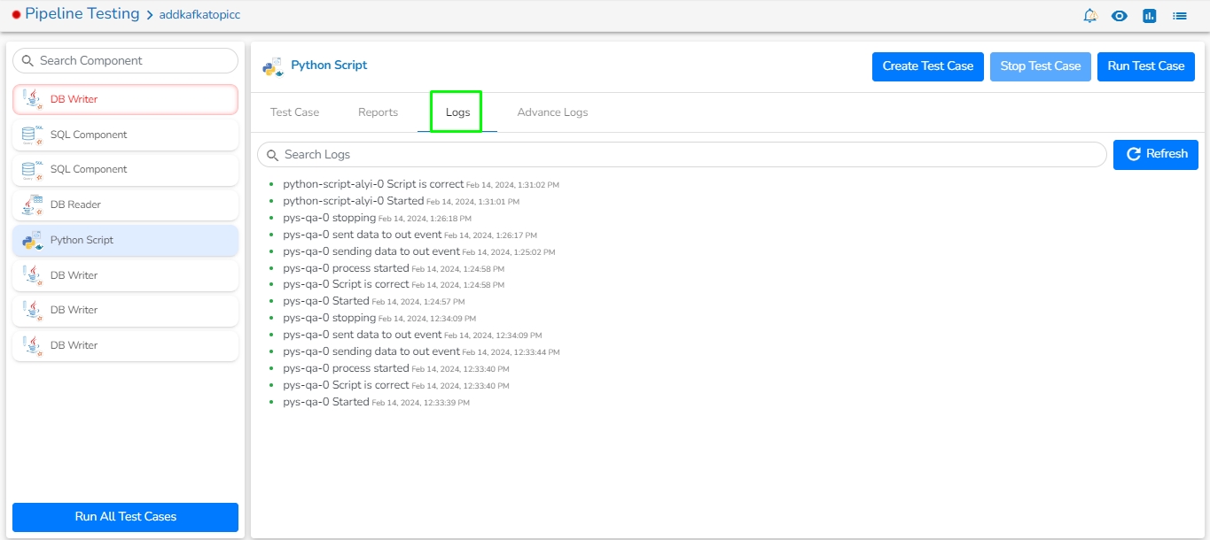The height and width of the screenshot is (540, 1210).
Task: Click the DB Reader icon
Action: click(33, 204)
